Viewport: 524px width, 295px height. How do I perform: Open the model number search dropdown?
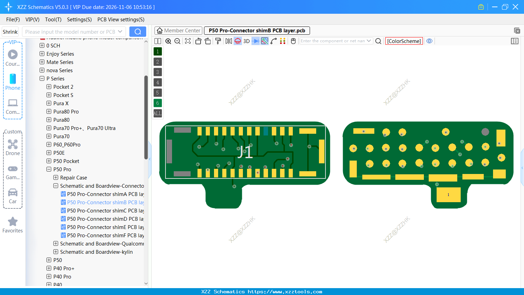coord(120,31)
